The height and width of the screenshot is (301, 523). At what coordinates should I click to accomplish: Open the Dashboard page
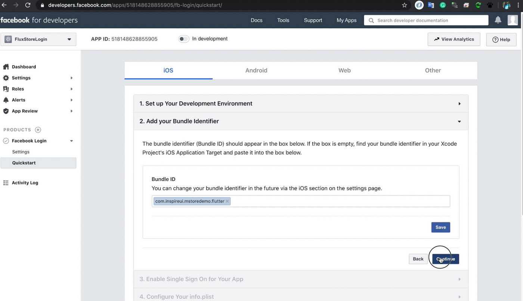click(x=24, y=67)
